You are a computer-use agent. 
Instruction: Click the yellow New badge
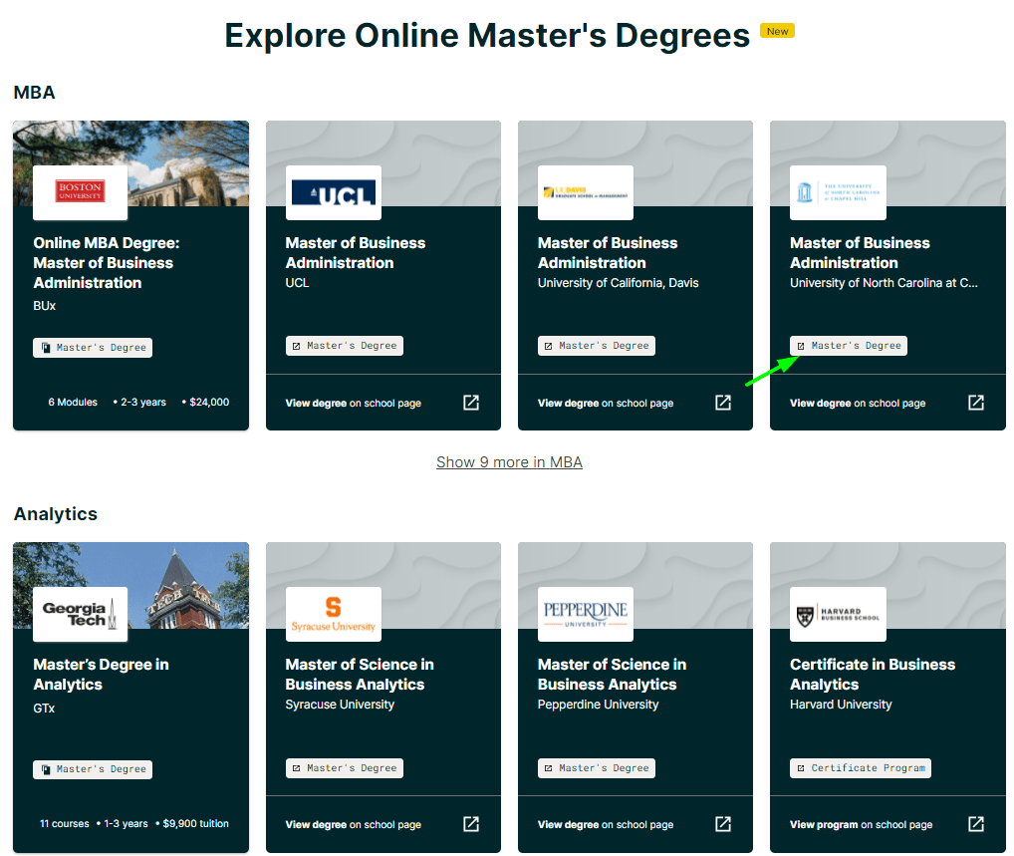[777, 31]
